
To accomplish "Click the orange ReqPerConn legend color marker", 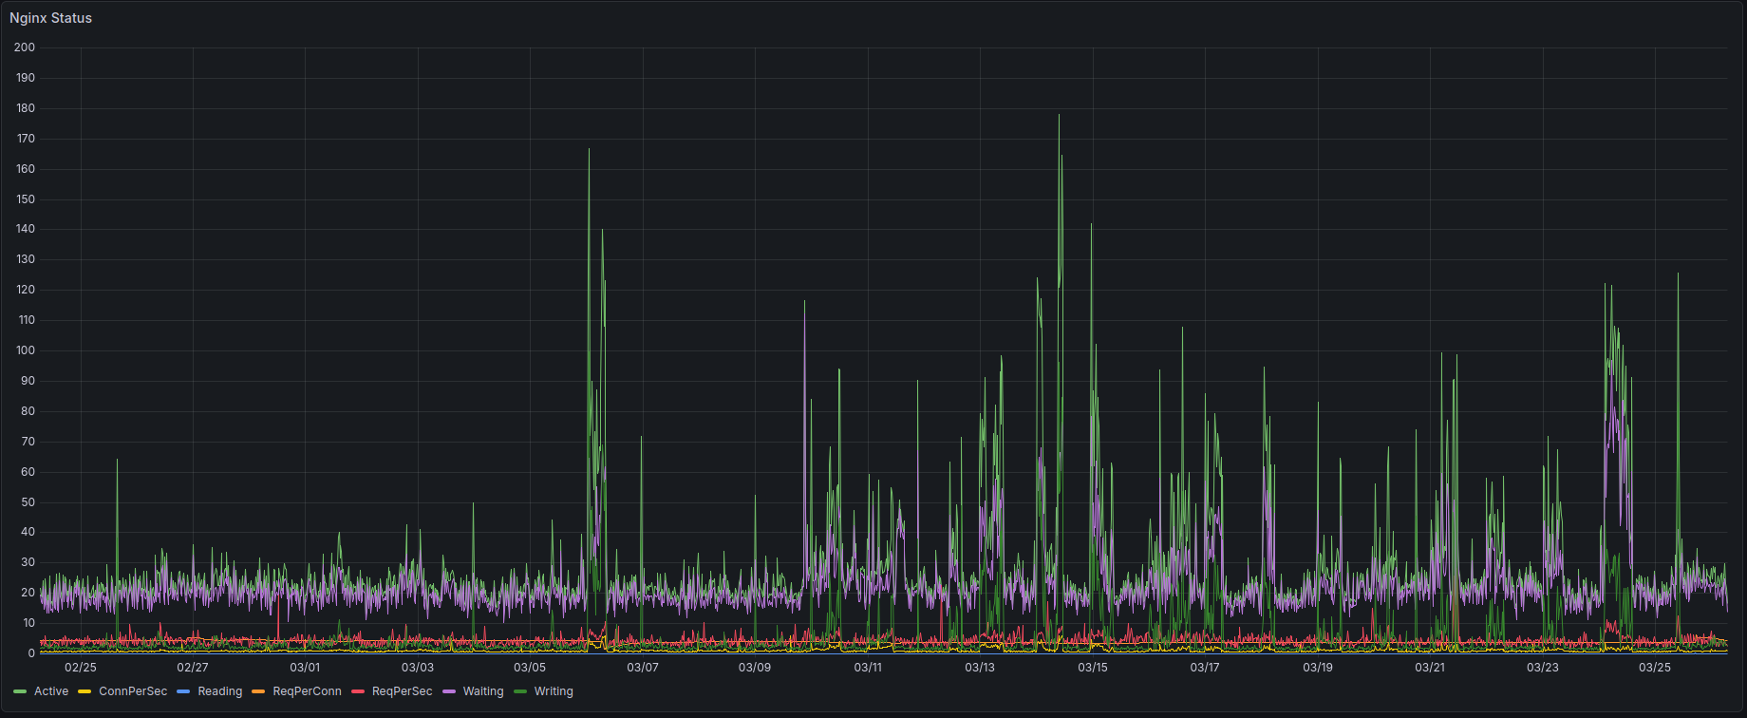I will 258,691.
